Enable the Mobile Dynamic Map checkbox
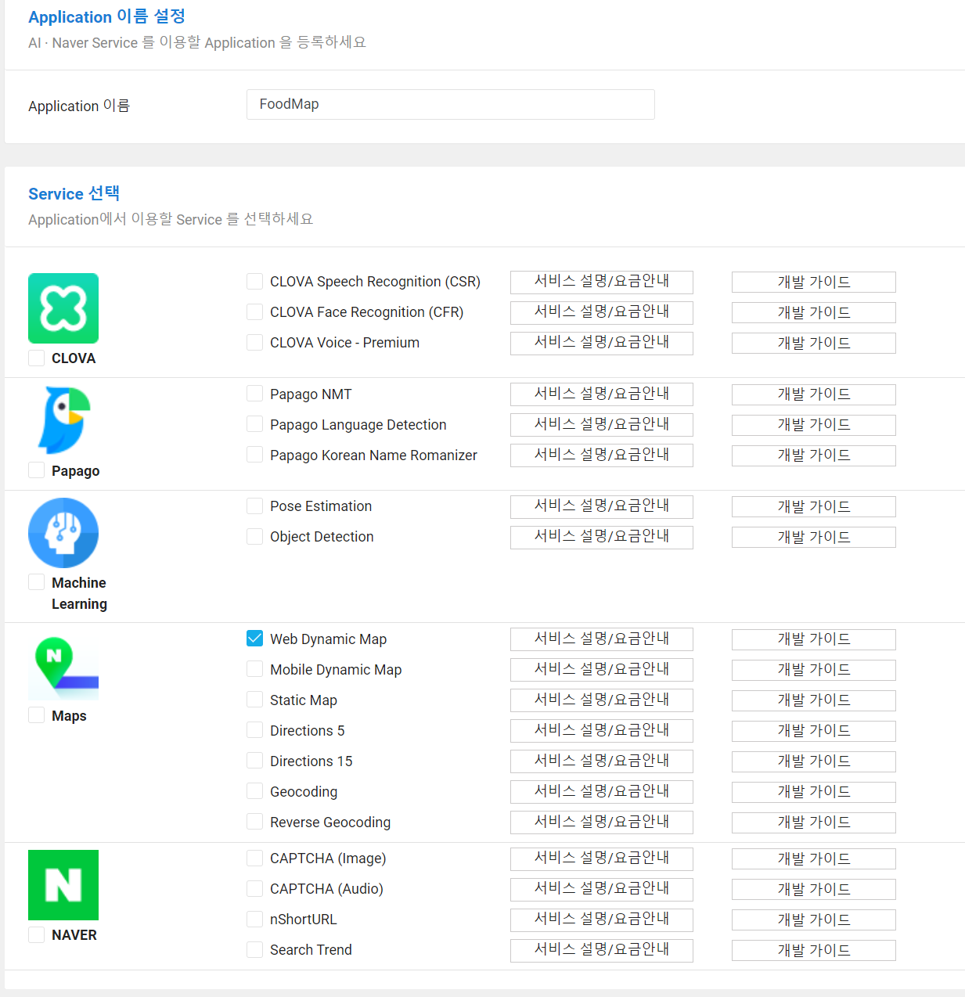The image size is (965, 997). [254, 669]
